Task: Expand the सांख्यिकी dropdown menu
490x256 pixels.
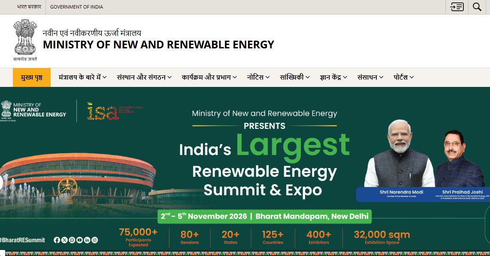Action: pyautogui.click(x=295, y=77)
